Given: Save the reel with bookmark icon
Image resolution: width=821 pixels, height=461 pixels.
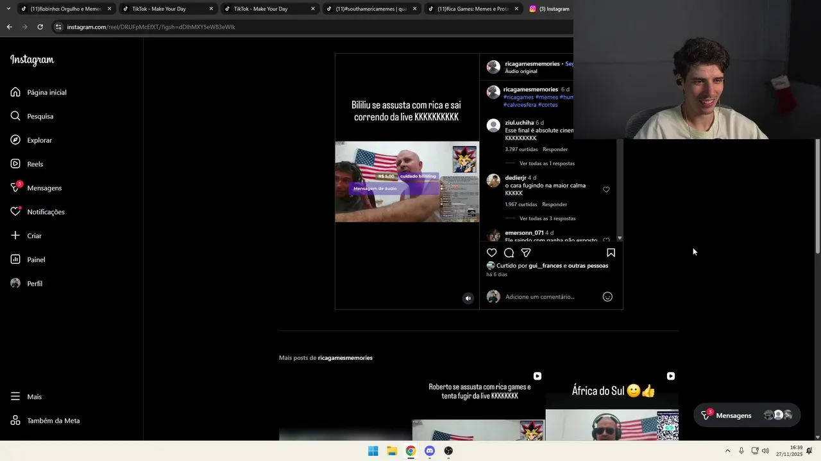Looking at the screenshot, I should (x=611, y=253).
